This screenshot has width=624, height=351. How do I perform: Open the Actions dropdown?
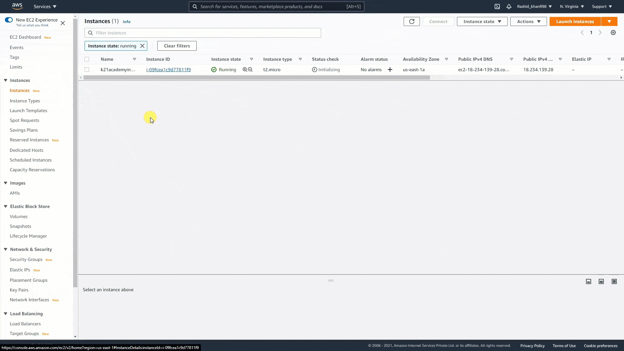click(528, 21)
